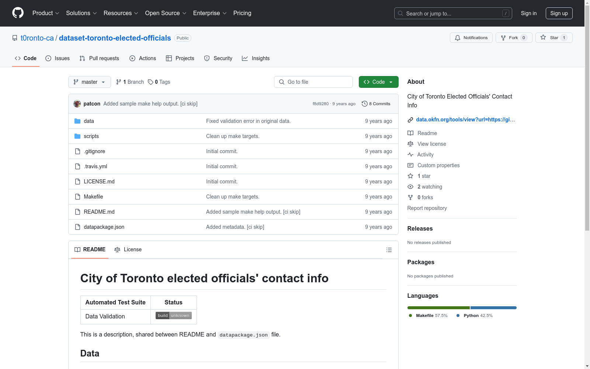
Task: Open the GitHub homepage logo
Action: 18,13
